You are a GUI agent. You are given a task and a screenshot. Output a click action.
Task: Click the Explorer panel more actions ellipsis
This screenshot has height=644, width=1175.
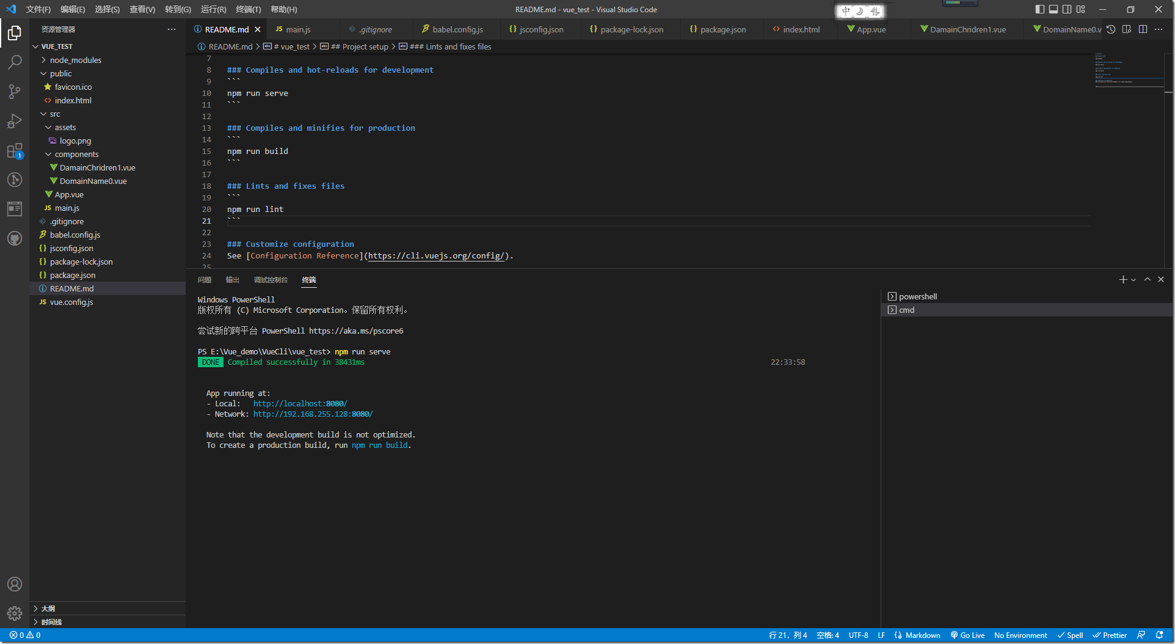click(172, 29)
